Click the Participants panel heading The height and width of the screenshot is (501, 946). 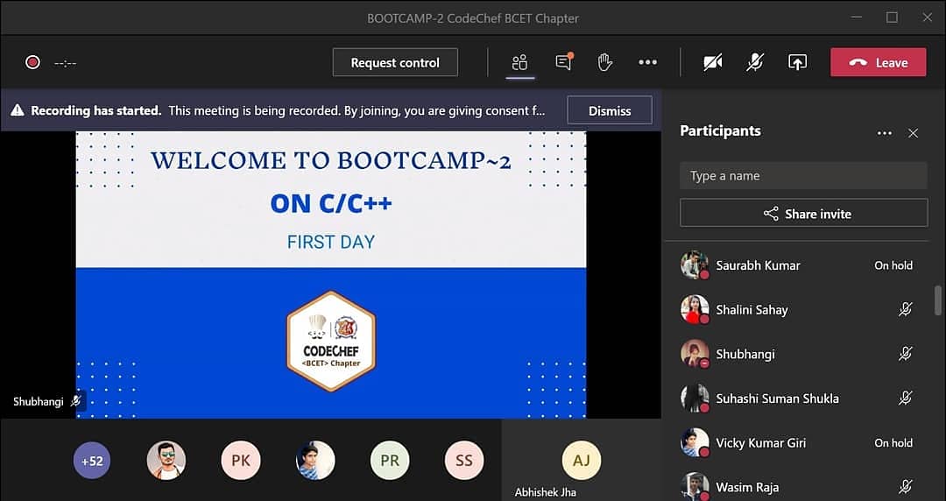coord(720,131)
